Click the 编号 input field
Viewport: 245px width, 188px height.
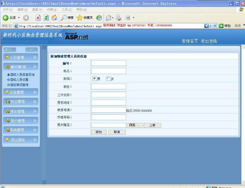(109, 63)
